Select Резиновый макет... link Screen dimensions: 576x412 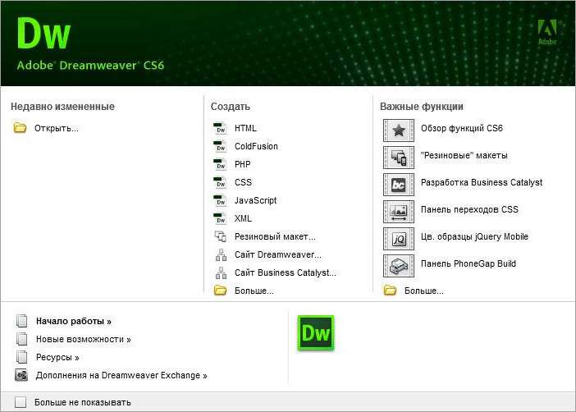pos(275,236)
